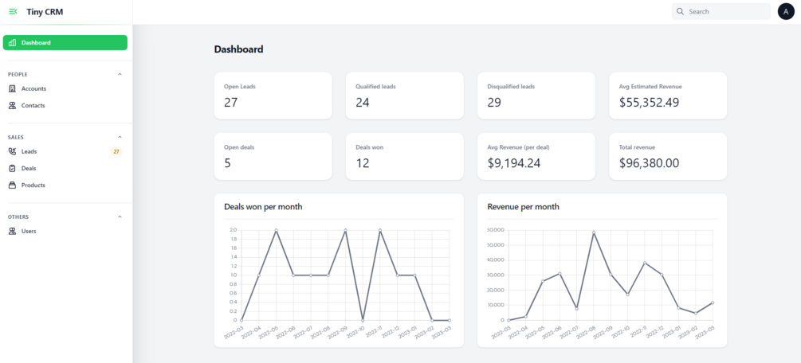Click the Tiny CRM title link
The width and height of the screenshot is (801, 363).
[x=45, y=12]
